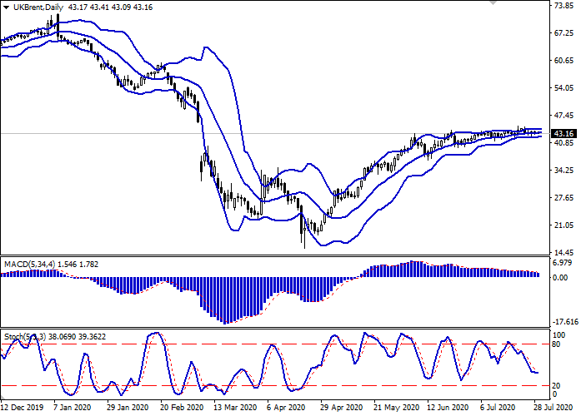The width and height of the screenshot is (581, 416).
Task: Click the 12 Dec 2019 date label
Action: [x=23, y=409]
